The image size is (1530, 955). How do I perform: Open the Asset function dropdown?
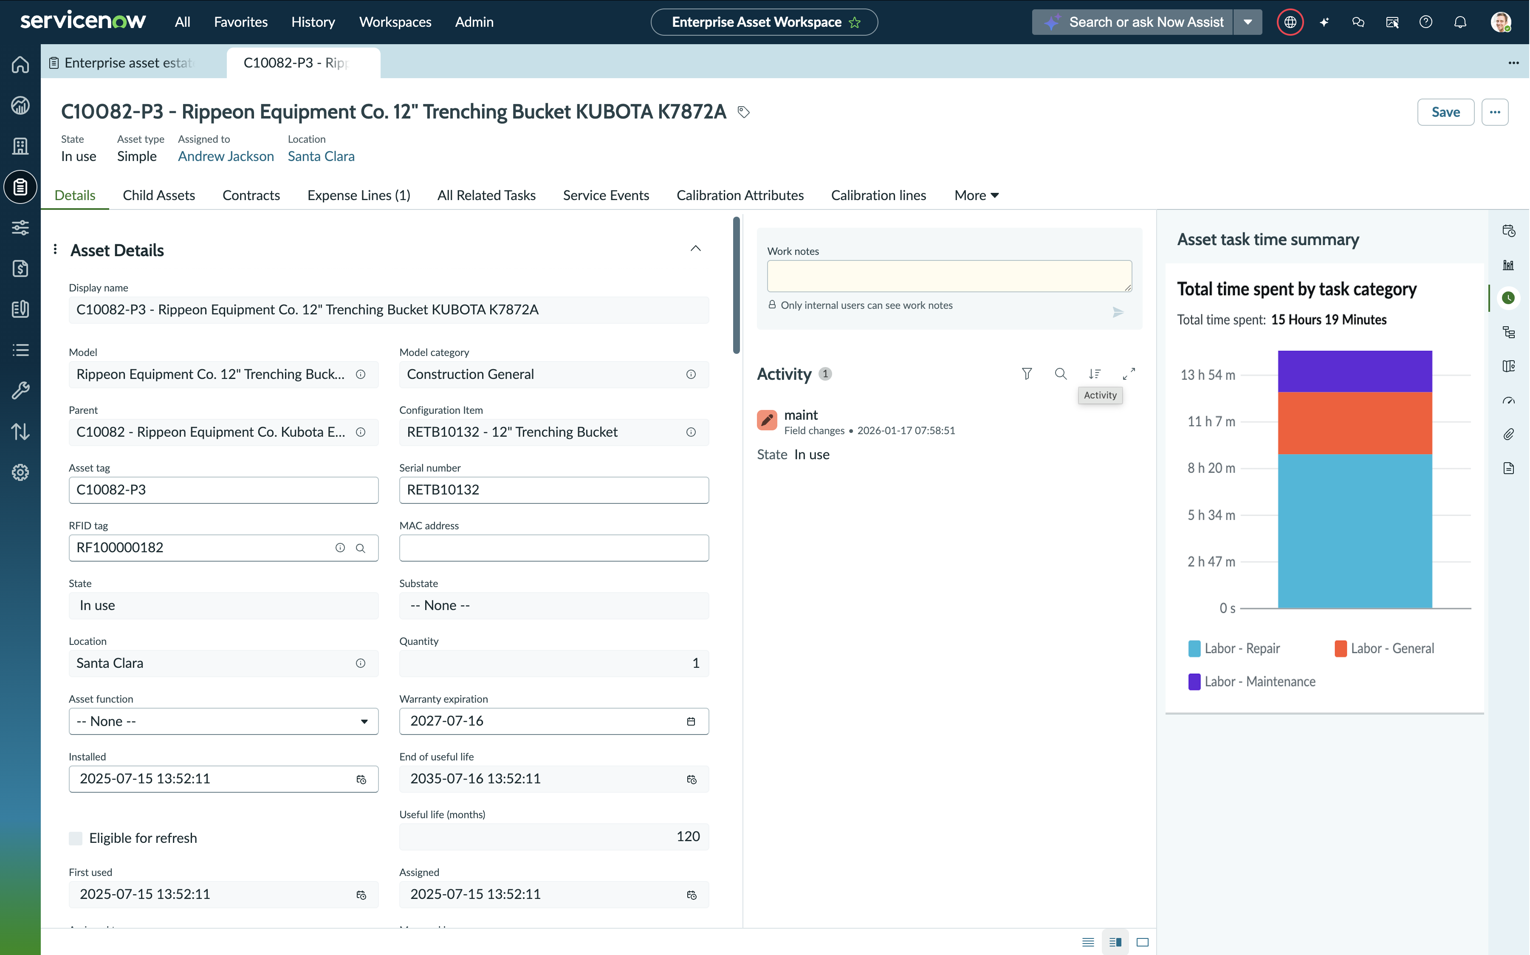[223, 721]
